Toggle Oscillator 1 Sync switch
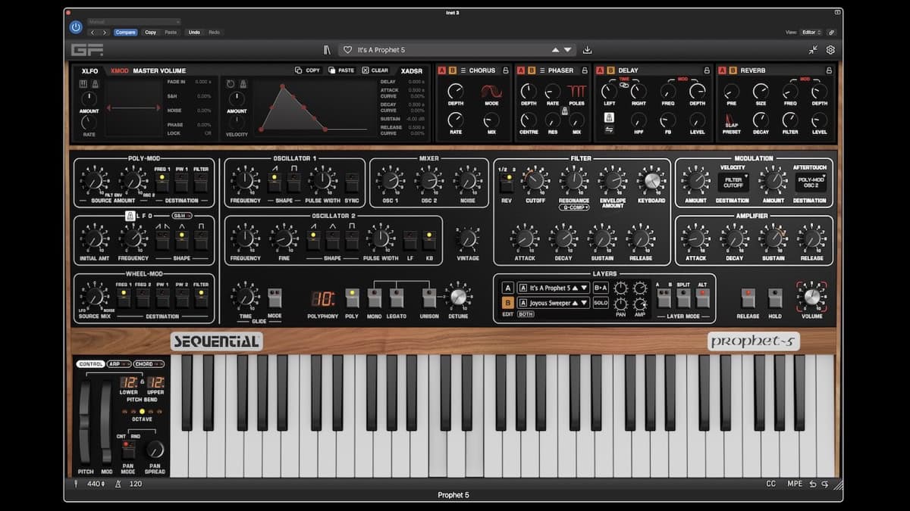 click(352, 182)
